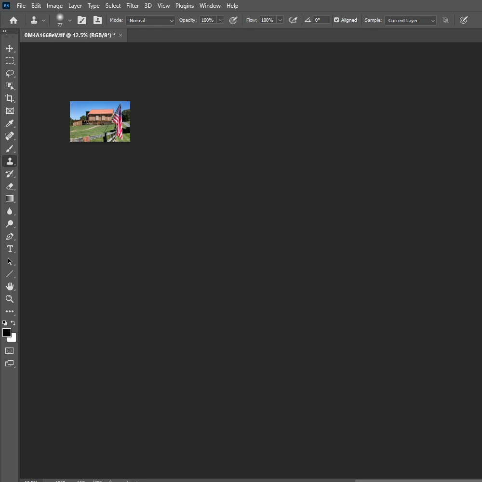The height and width of the screenshot is (482, 482).
Task: Select the Crop tool
Action: tap(10, 98)
